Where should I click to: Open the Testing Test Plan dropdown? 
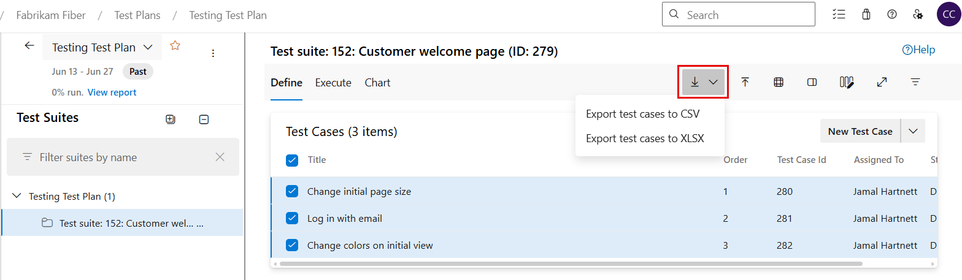click(102, 47)
